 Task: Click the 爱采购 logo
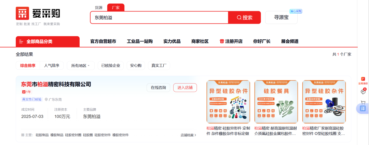[x=38, y=13]
